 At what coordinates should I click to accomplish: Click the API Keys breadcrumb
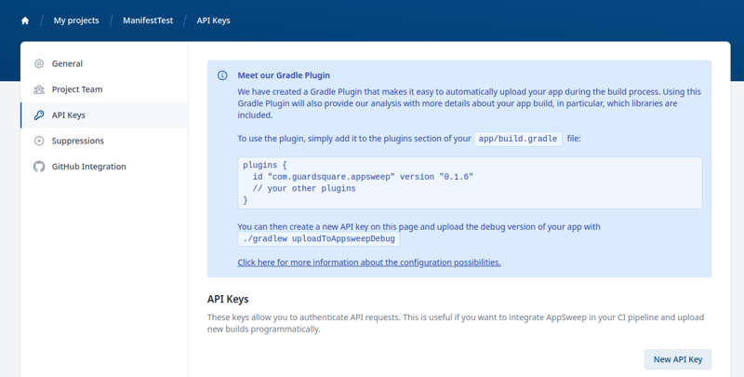tap(214, 20)
